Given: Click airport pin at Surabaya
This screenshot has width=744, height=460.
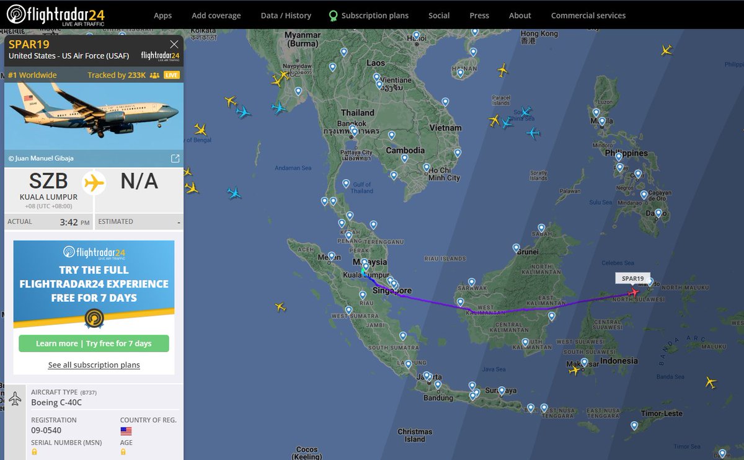Looking at the screenshot, I should click(x=502, y=391).
